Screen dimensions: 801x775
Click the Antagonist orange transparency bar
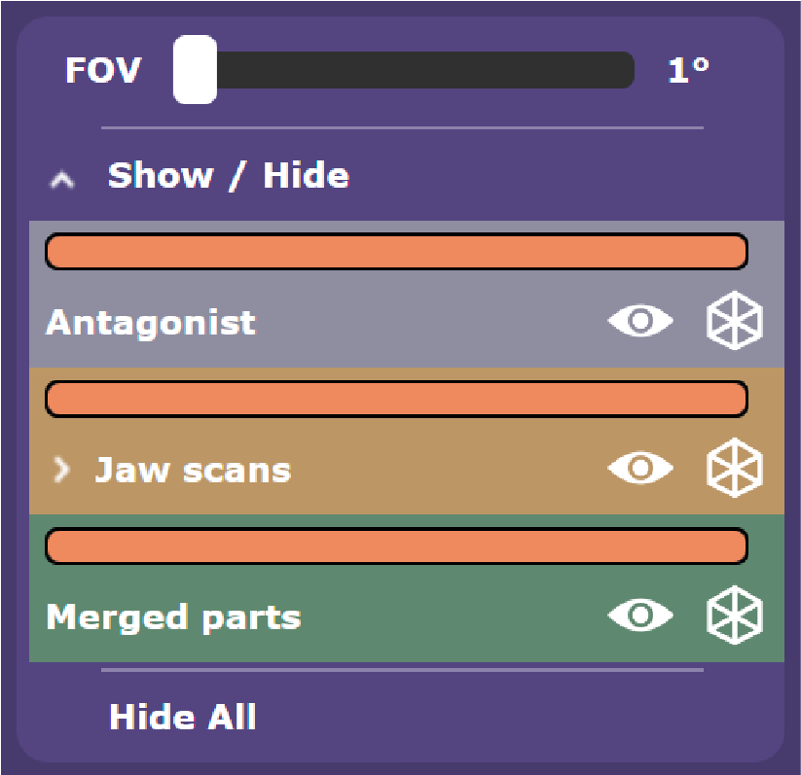coord(396,251)
